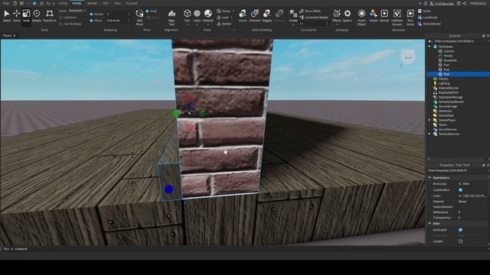Switch to the HOME ribbon tab
The width and height of the screenshot is (490, 275).
(63, 3)
